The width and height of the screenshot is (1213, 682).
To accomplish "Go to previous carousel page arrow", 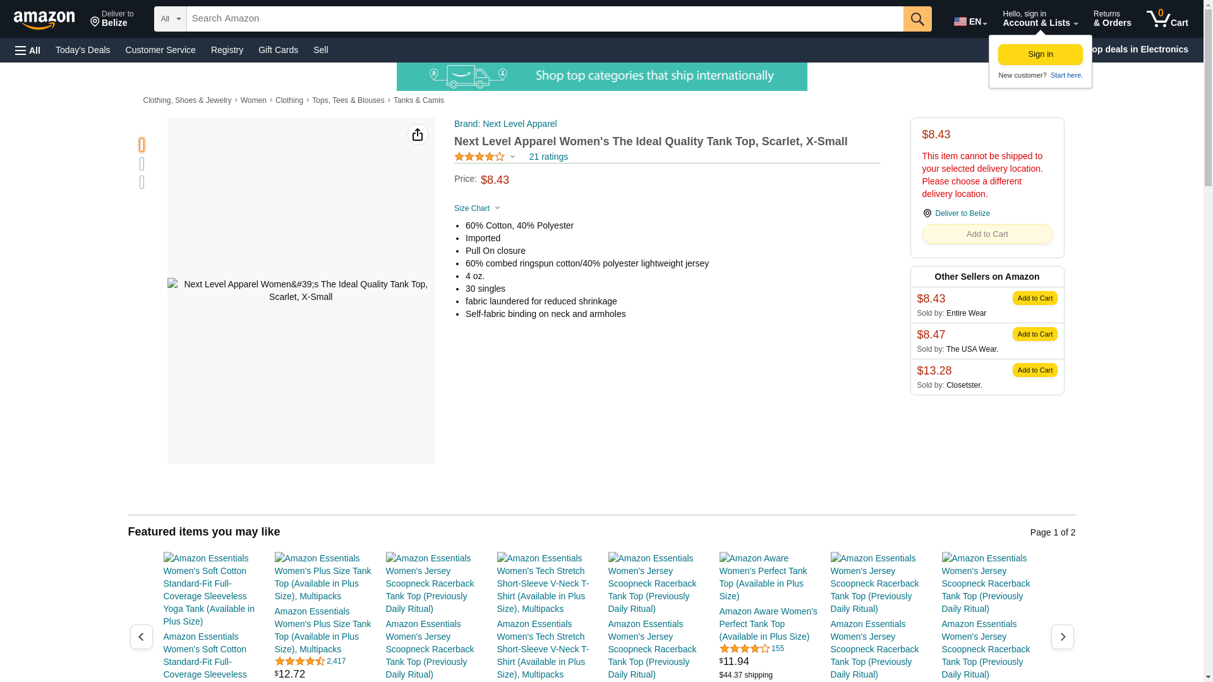I will [141, 637].
